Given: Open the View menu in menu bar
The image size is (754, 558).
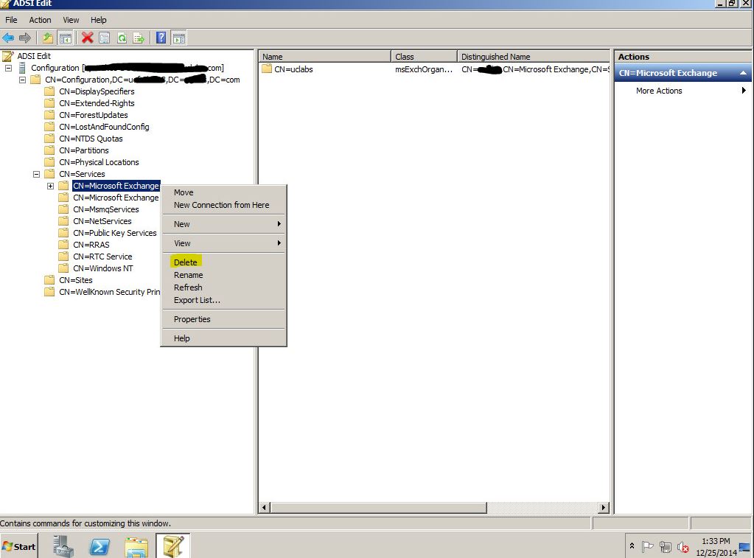Looking at the screenshot, I should pyautogui.click(x=71, y=20).
